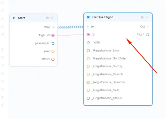Screen dimensions: 166x119
Task: Click the Flight output port
Action: pyautogui.click(x=148, y=34)
